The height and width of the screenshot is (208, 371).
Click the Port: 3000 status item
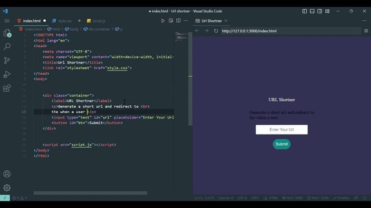(292, 198)
